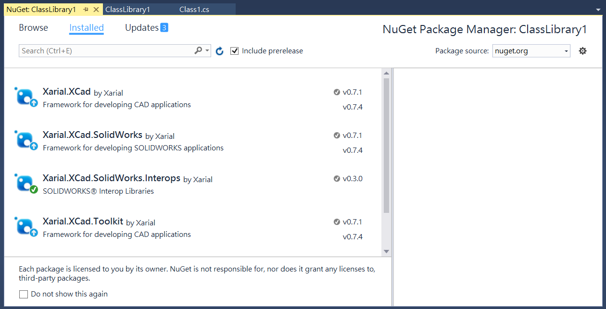Screen dimensions: 606x309
Task: Click installed checkmark beside Xarial.XCad.SolidWorks v0.7.1
Action: tap(337, 136)
